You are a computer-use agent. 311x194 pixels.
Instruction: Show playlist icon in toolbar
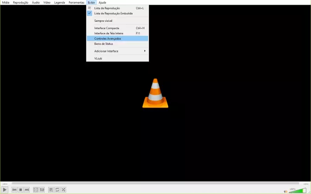(x=51, y=190)
